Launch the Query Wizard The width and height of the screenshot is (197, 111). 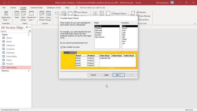click(x=42, y=16)
